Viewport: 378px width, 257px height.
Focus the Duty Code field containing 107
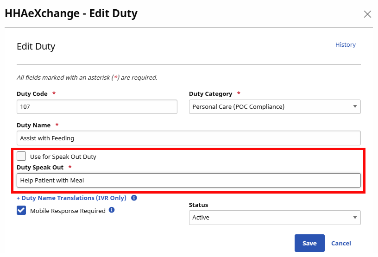pos(97,107)
